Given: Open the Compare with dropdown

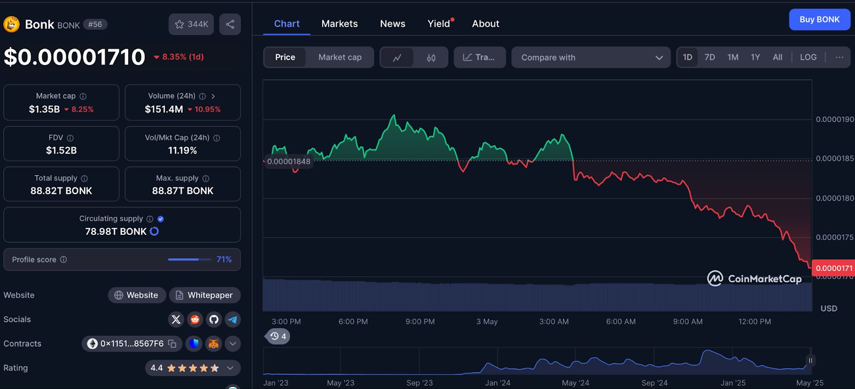Looking at the screenshot, I should coord(590,58).
